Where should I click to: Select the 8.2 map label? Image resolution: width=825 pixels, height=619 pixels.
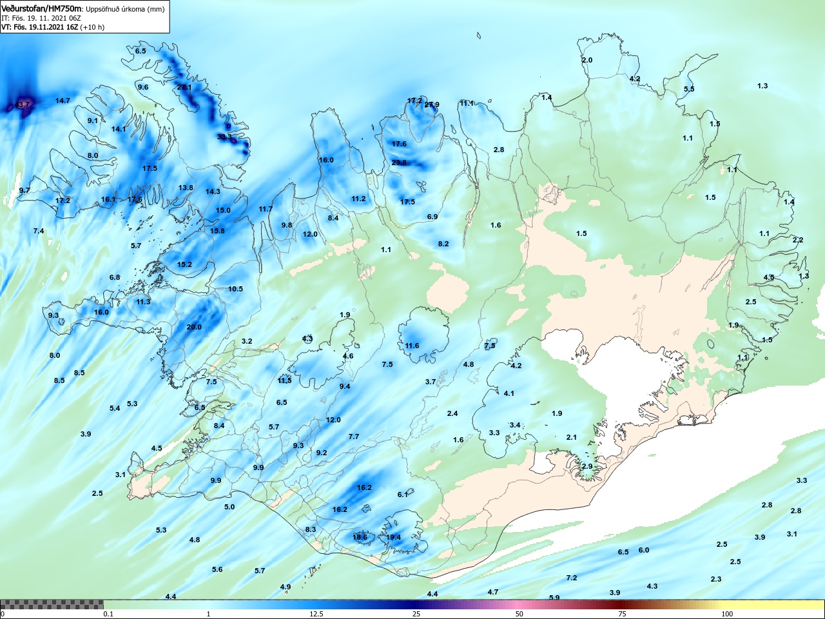click(443, 244)
